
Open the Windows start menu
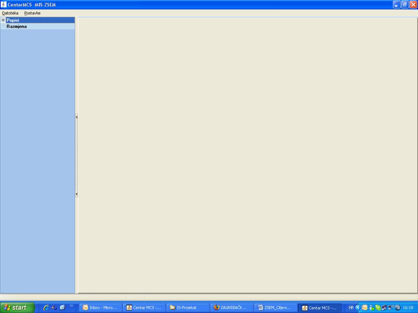[17, 308]
